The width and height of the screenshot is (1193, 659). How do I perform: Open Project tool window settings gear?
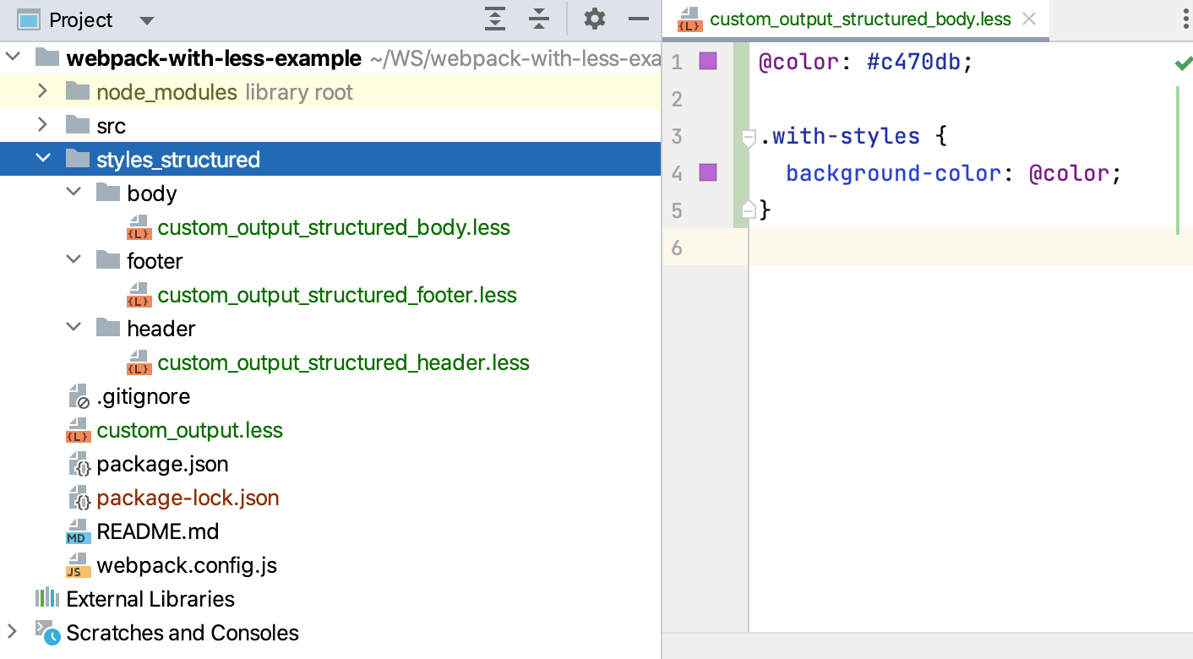pos(595,19)
